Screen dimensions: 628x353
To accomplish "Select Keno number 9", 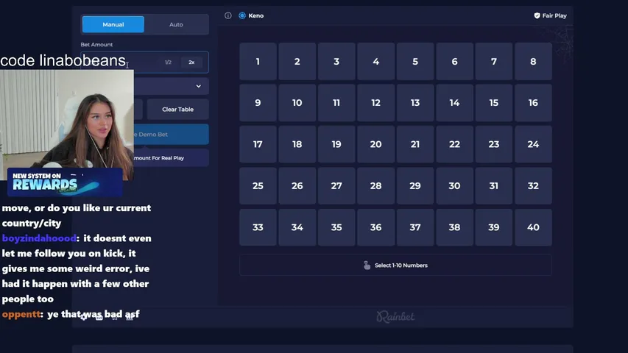I will coord(258,103).
